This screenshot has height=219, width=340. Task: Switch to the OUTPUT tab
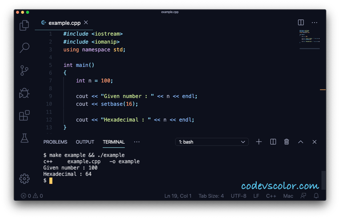(x=85, y=142)
